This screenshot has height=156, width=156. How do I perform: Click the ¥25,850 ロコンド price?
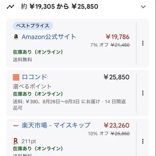(117, 77)
